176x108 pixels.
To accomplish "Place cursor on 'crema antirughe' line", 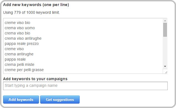I will pyautogui.click(x=19, y=54).
